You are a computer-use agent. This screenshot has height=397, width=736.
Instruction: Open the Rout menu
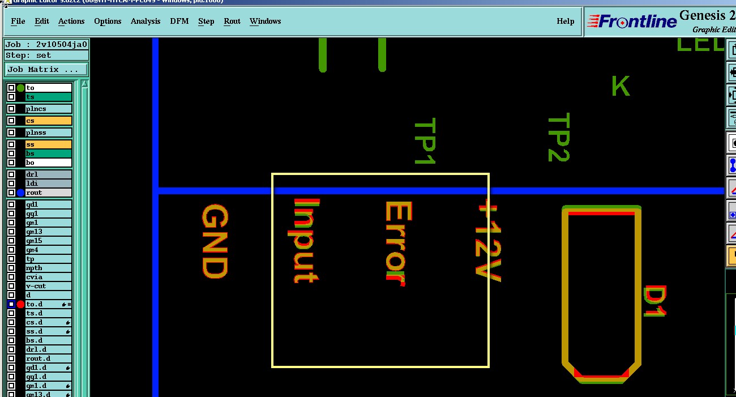(232, 21)
